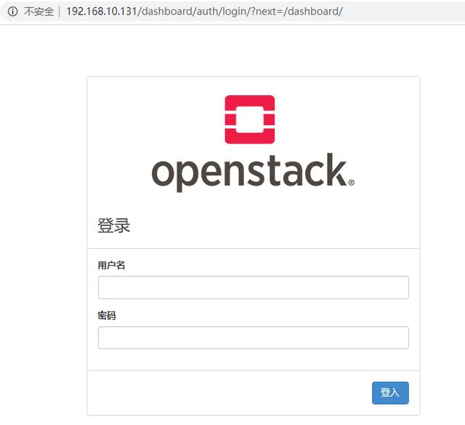Click the white square inside OpenStack logo
Viewport: 465px width, 425px height.
coord(250,119)
